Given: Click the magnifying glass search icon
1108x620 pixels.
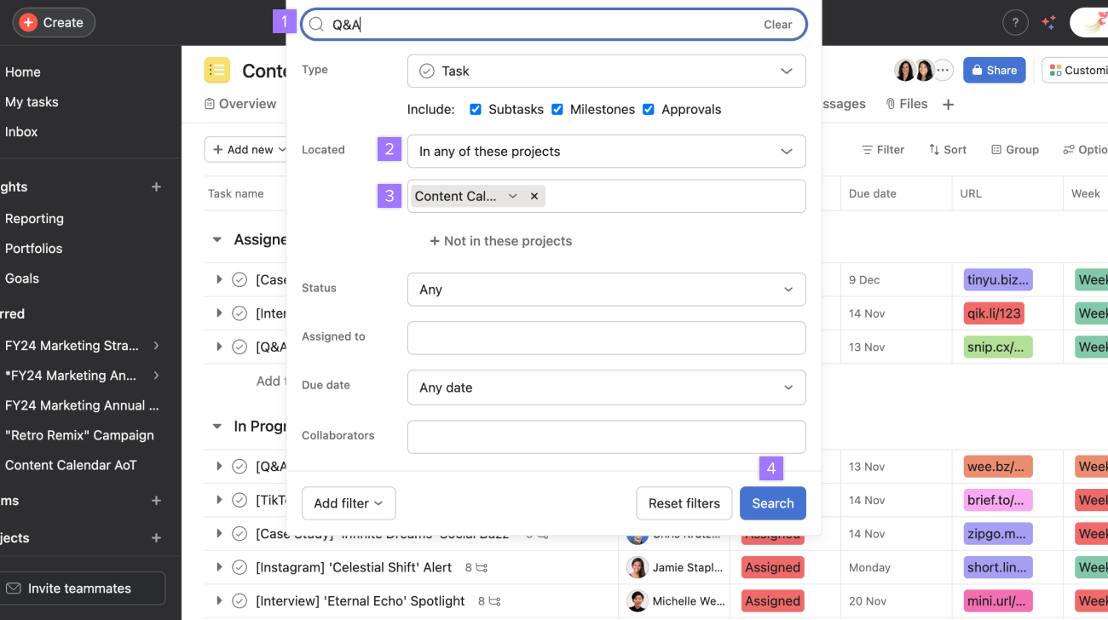Looking at the screenshot, I should pos(316,25).
